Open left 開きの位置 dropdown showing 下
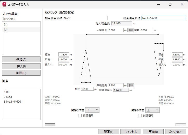 92,110
